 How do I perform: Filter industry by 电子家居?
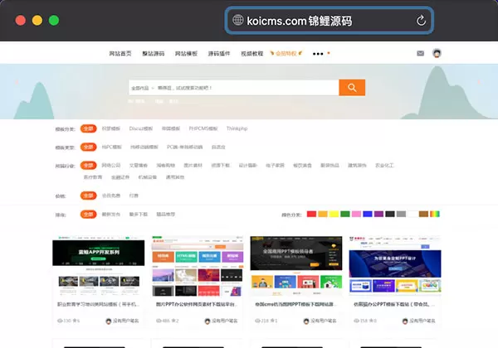(275, 166)
